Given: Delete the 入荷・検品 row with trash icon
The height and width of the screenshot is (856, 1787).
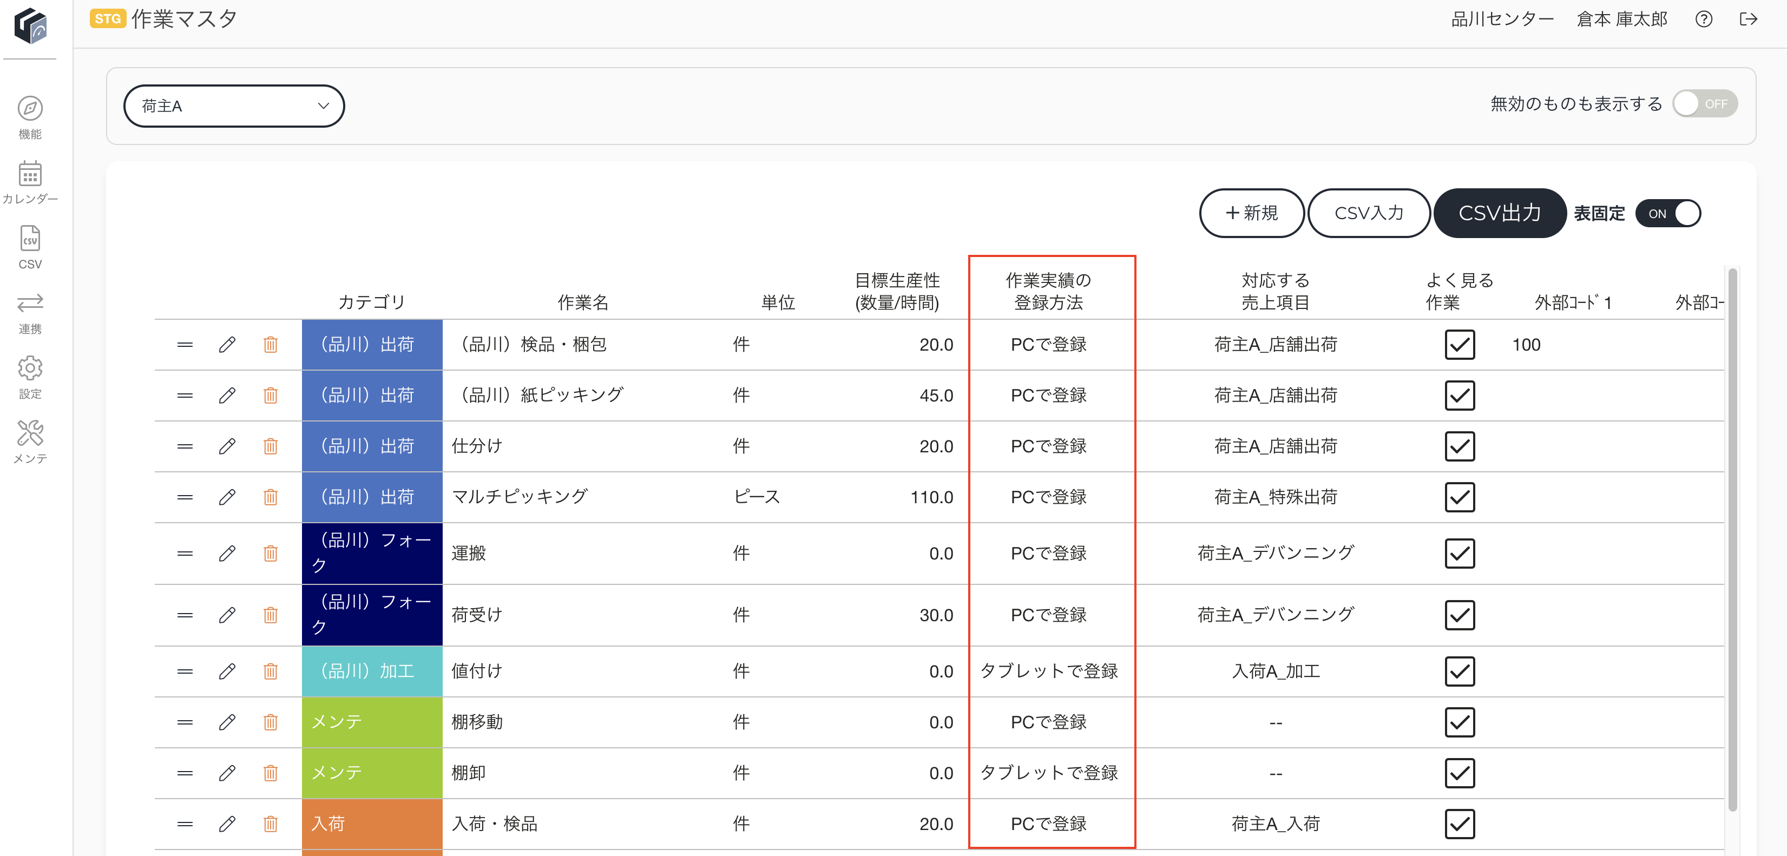Looking at the screenshot, I should point(271,824).
